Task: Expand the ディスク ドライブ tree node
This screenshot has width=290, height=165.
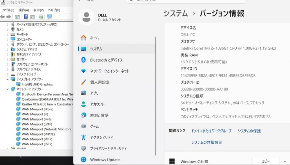Action: (8, 74)
